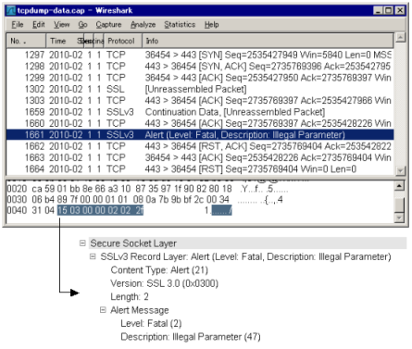Open the Analyze menu

coord(143,24)
